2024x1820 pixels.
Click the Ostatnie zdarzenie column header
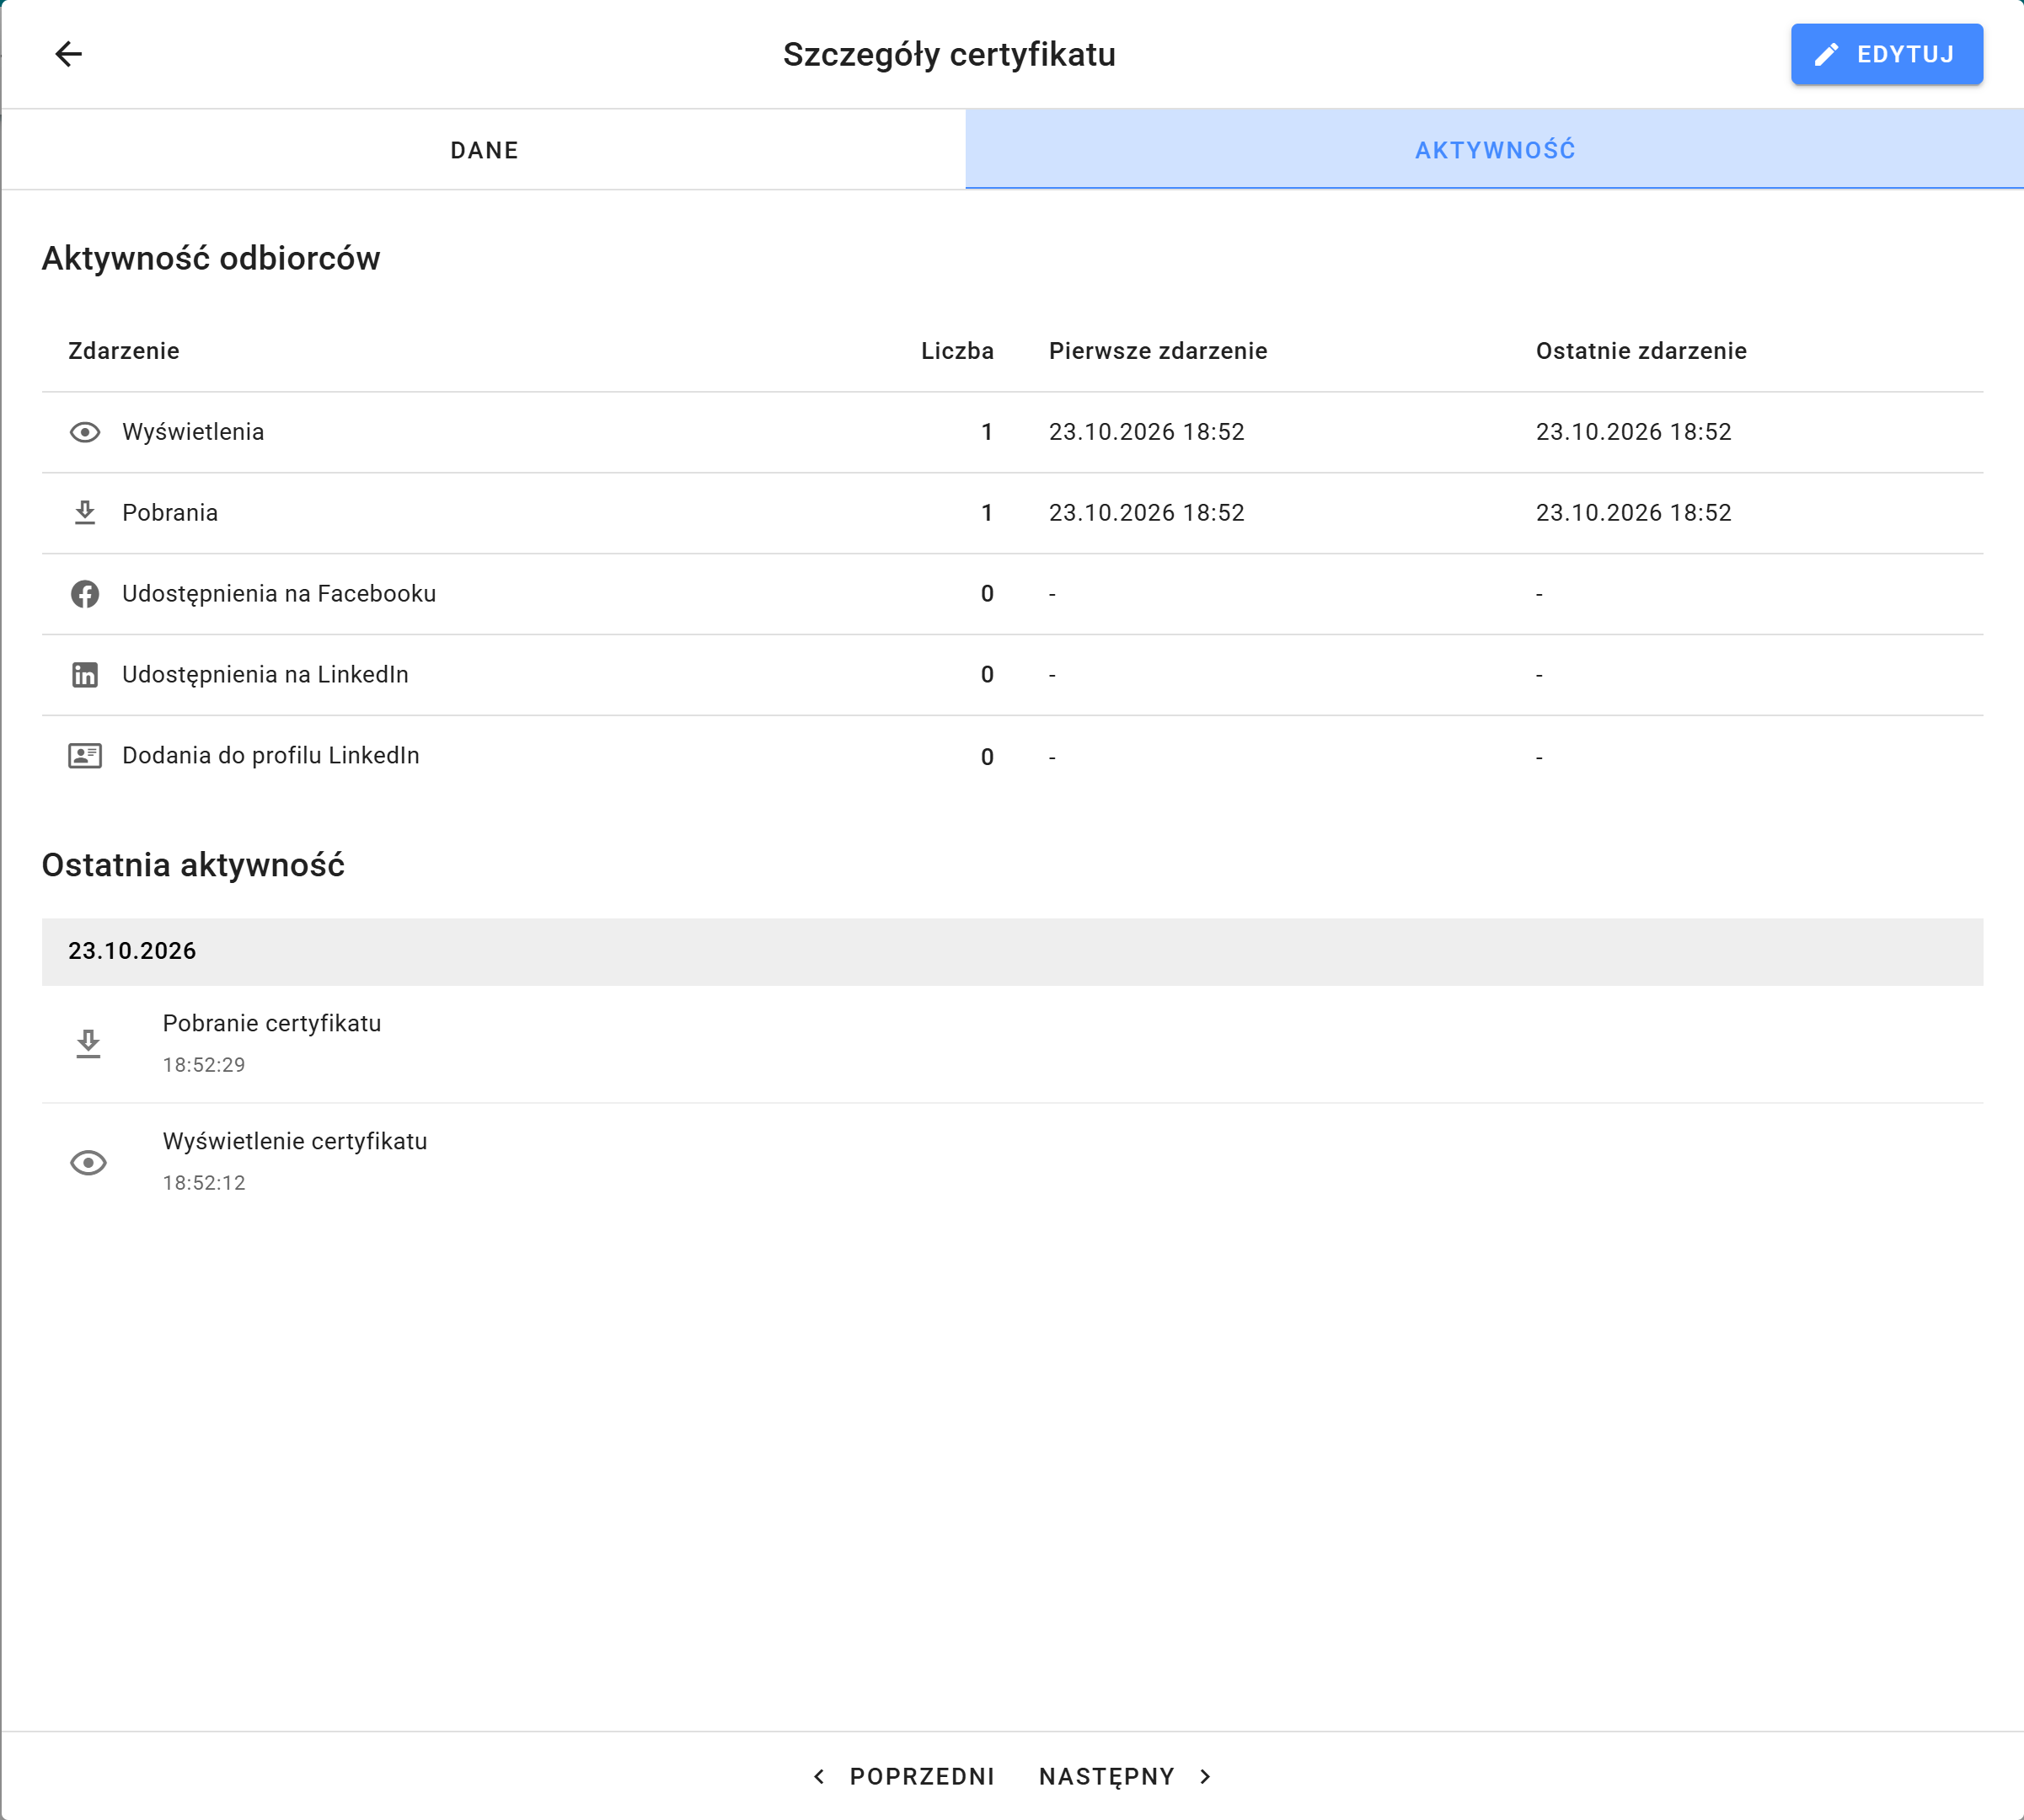pyautogui.click(x=1641, y=351)
